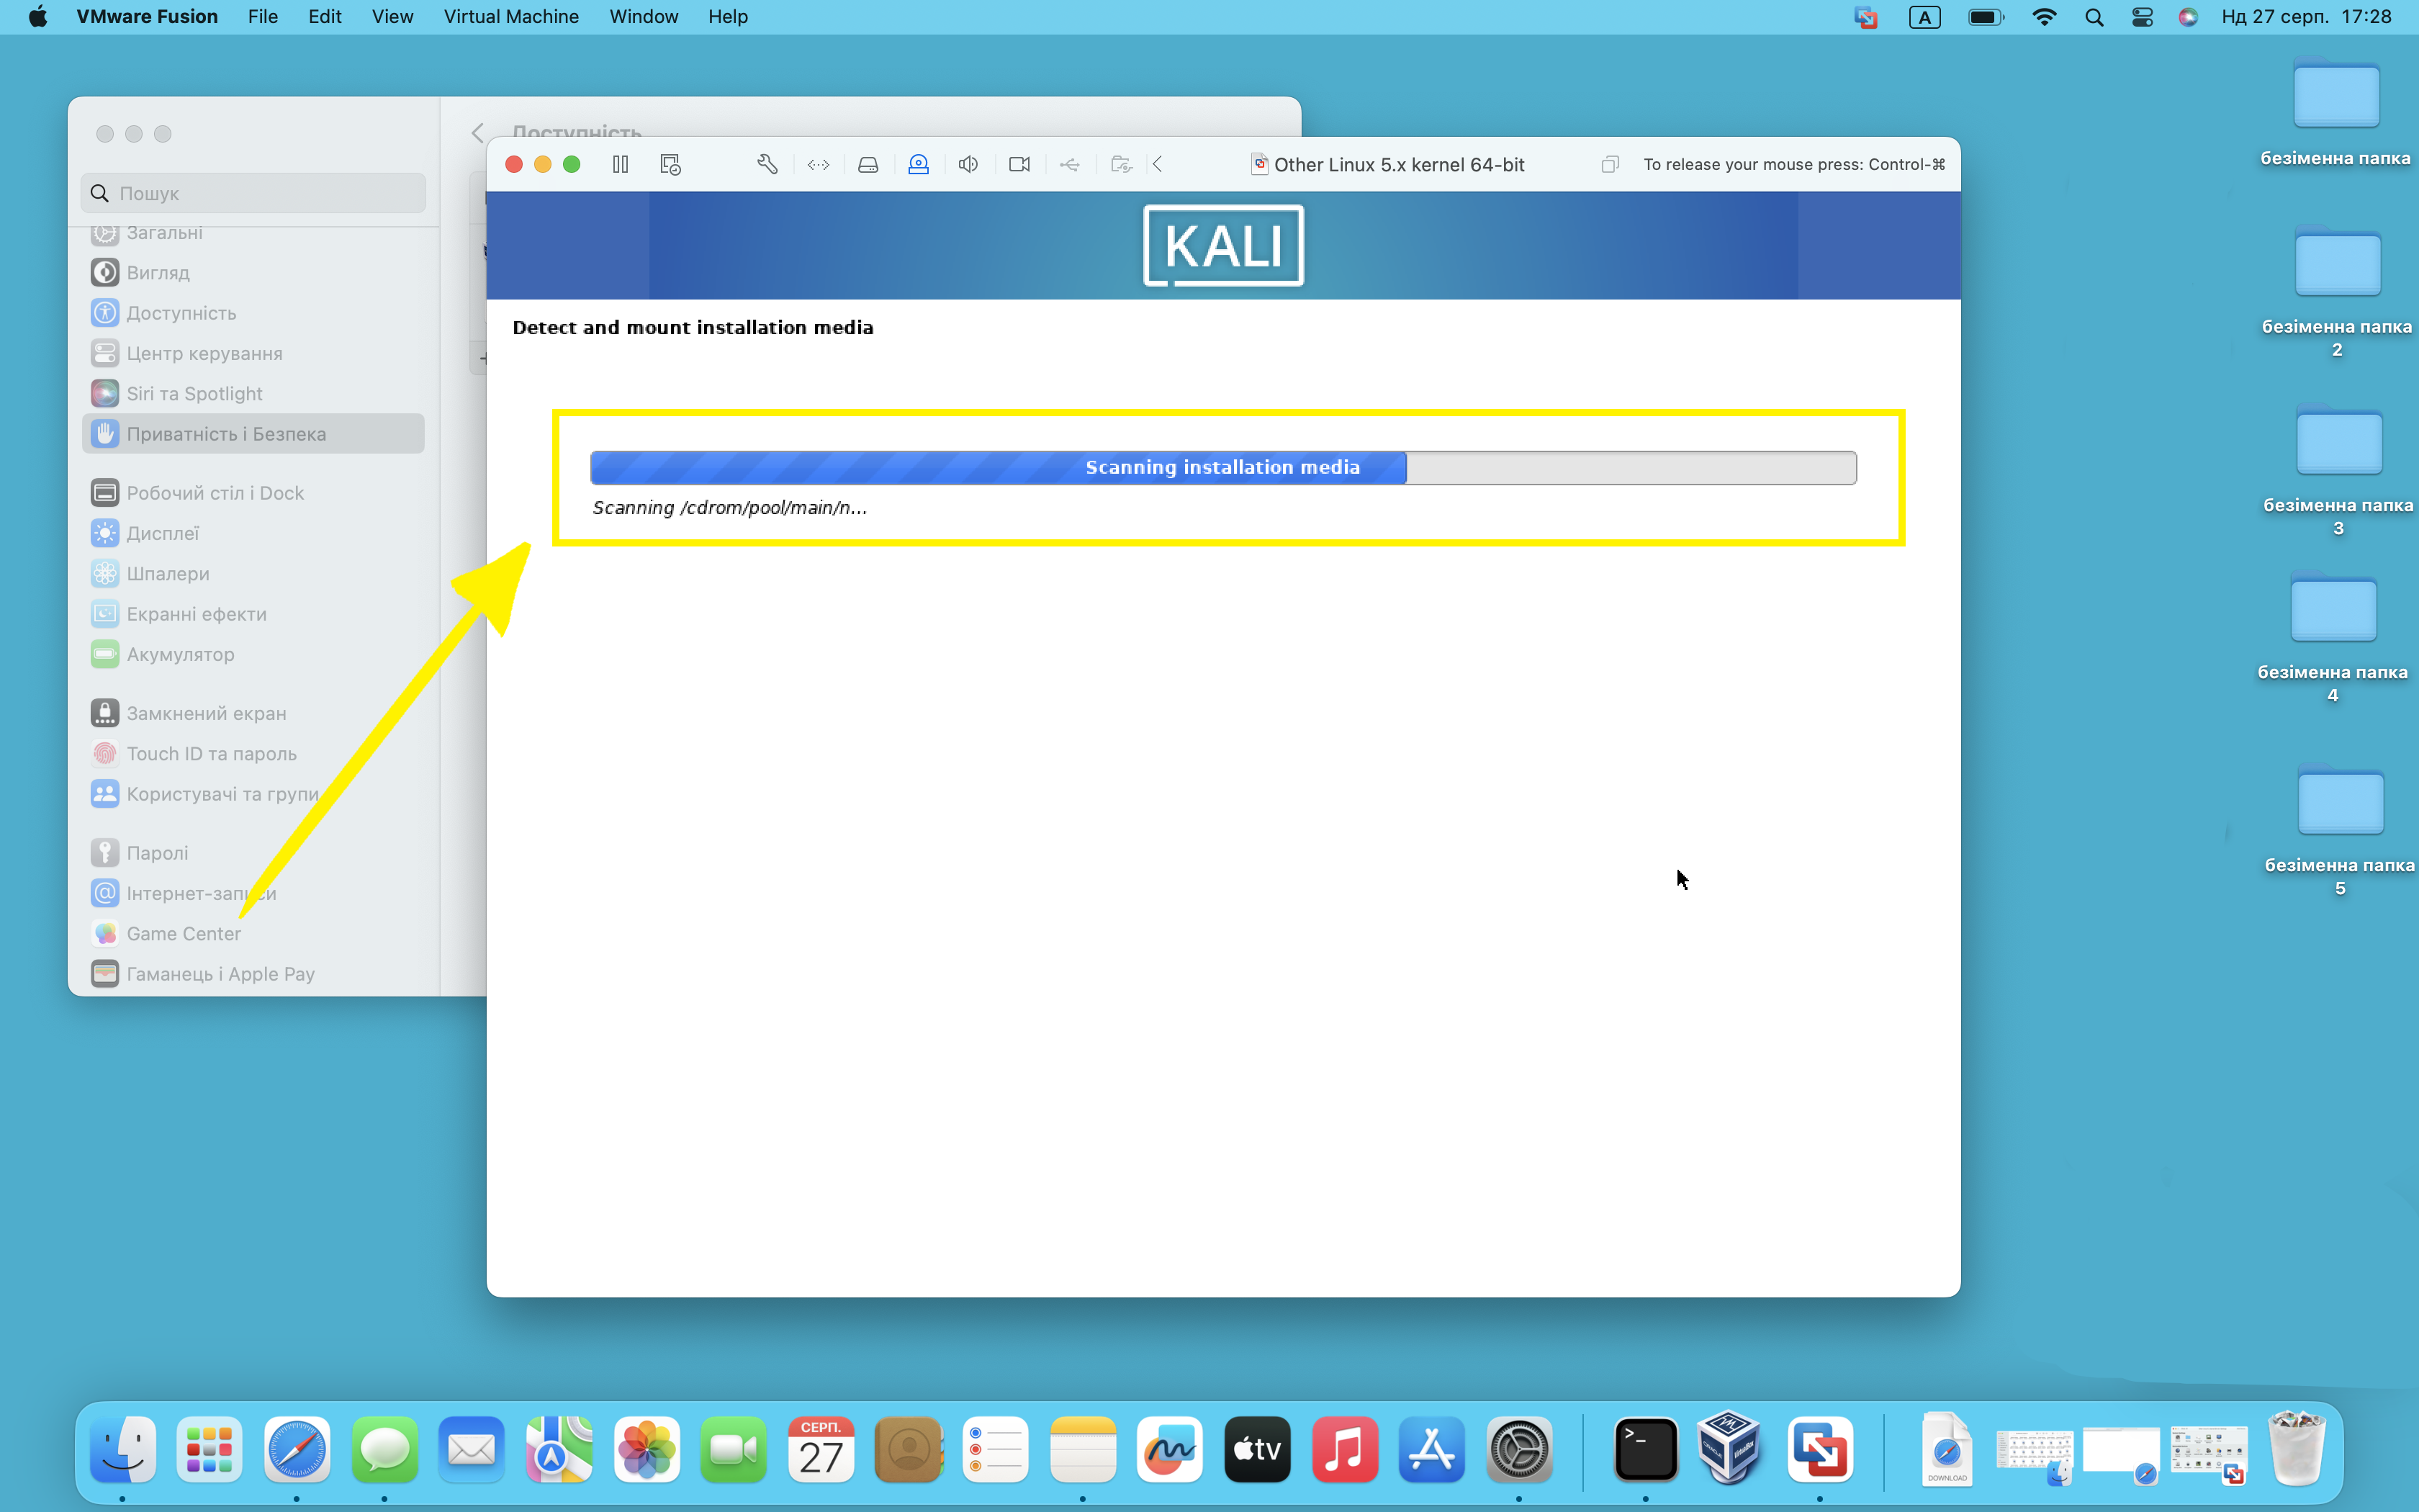Viewport: 2419px width, 1512px height.
Task: Open VirtualBox from the Dock
Action: (1729, 1449)
